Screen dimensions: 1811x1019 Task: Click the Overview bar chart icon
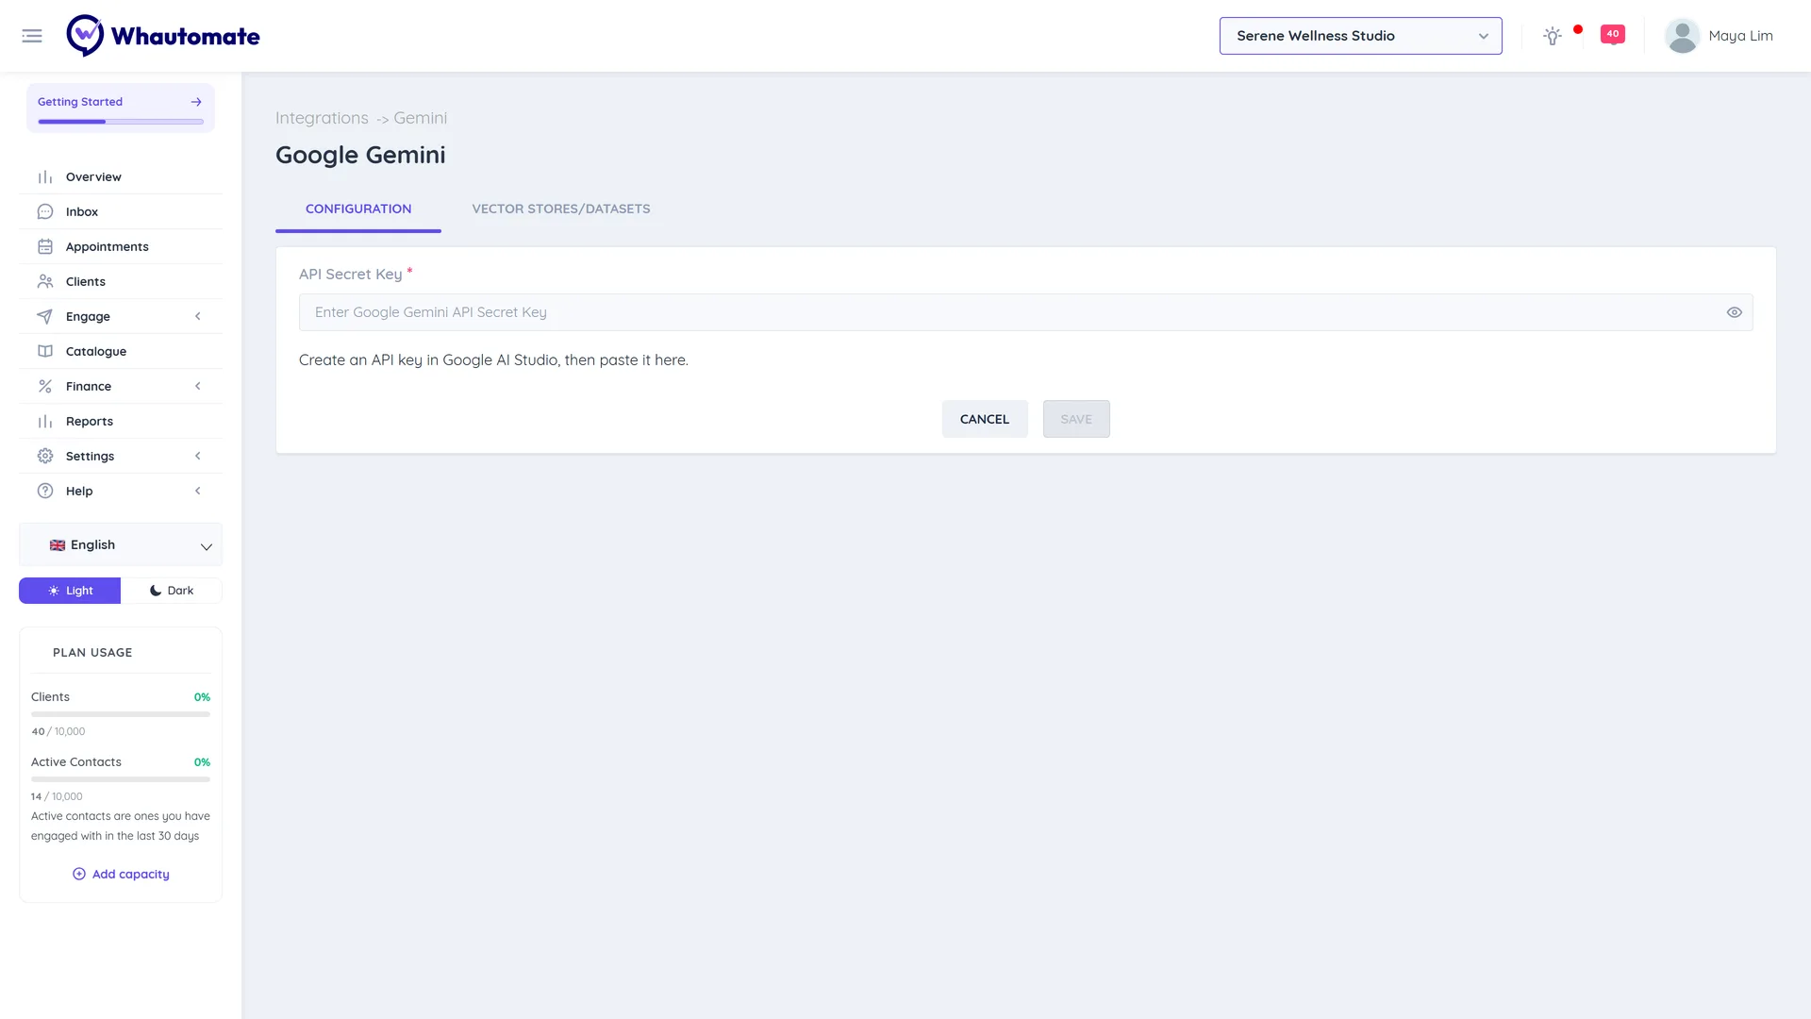pos(45,177)
